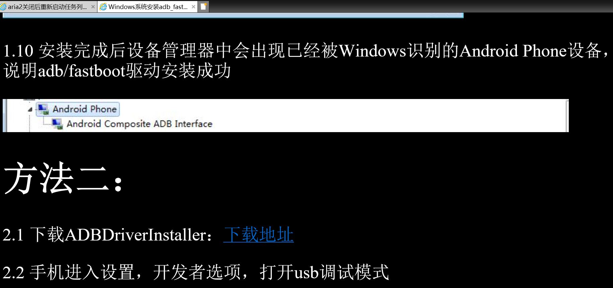Open the 下载地址 download link
The height and width of the screenshot is (288, 613).
tap(258, 234)
